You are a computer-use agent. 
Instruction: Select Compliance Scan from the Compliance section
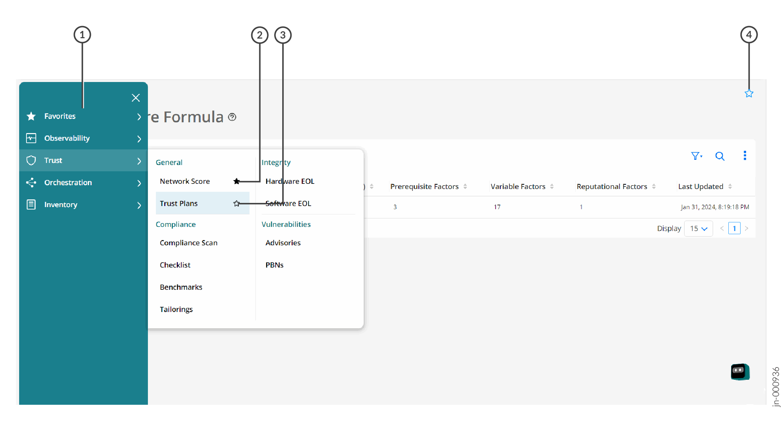[x=189, y=243]
